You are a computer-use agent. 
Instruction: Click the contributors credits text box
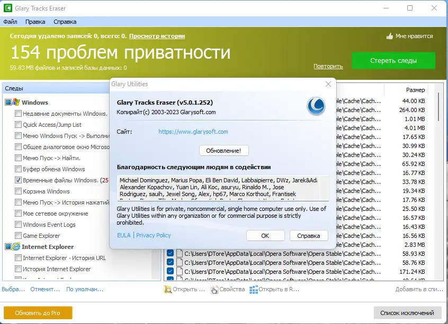click(223, 188)
